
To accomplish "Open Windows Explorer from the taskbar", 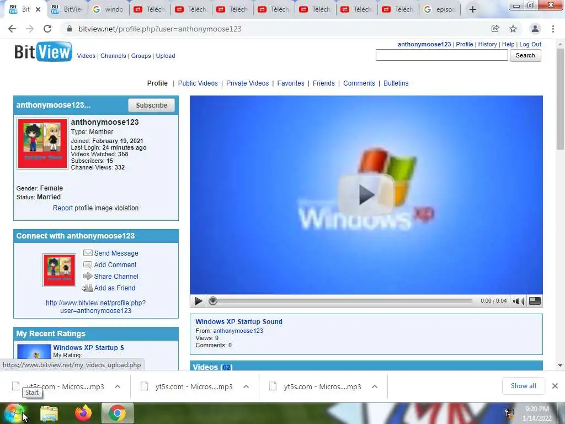I will [x=49, y=413].
